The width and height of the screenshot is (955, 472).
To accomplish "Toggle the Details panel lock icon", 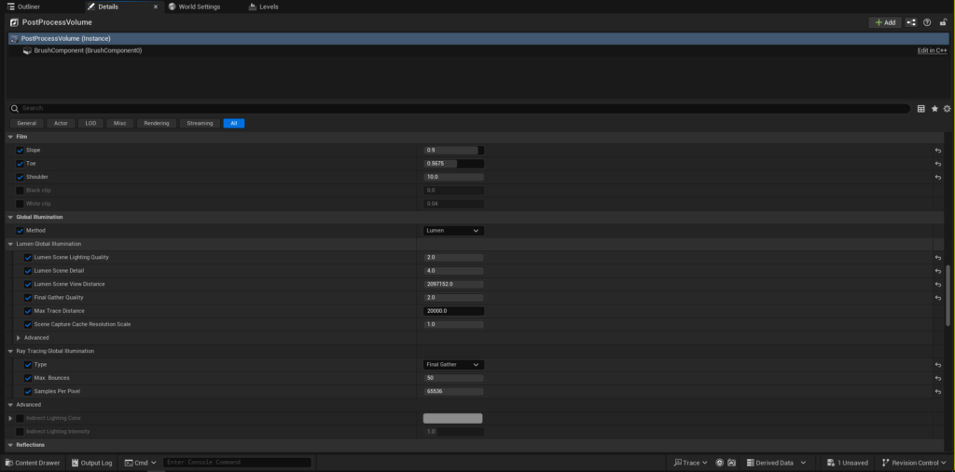I will (x=943, y=22).
